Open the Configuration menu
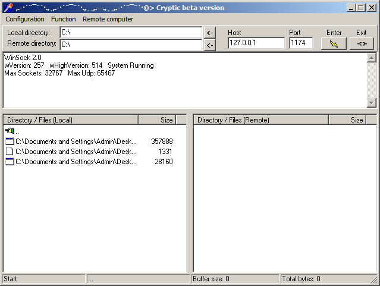This screenshot has height=286, width=380. tap(25, 19)
